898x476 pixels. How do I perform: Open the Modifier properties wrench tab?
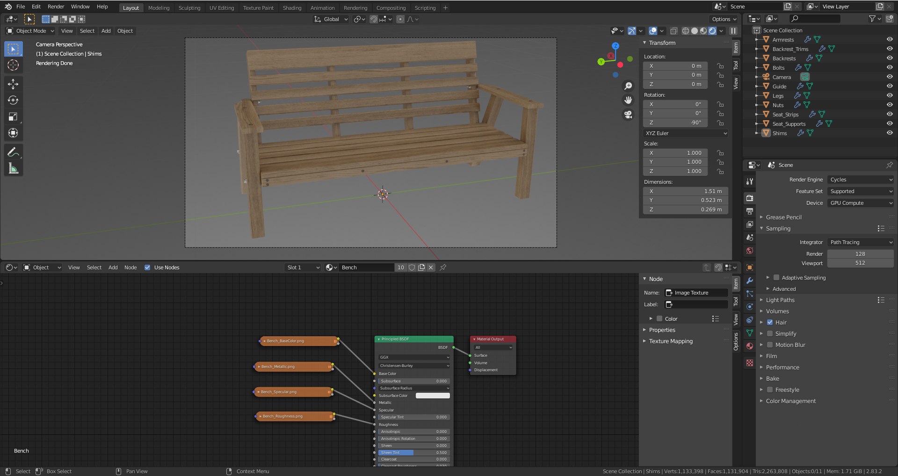tap(750, 281)
